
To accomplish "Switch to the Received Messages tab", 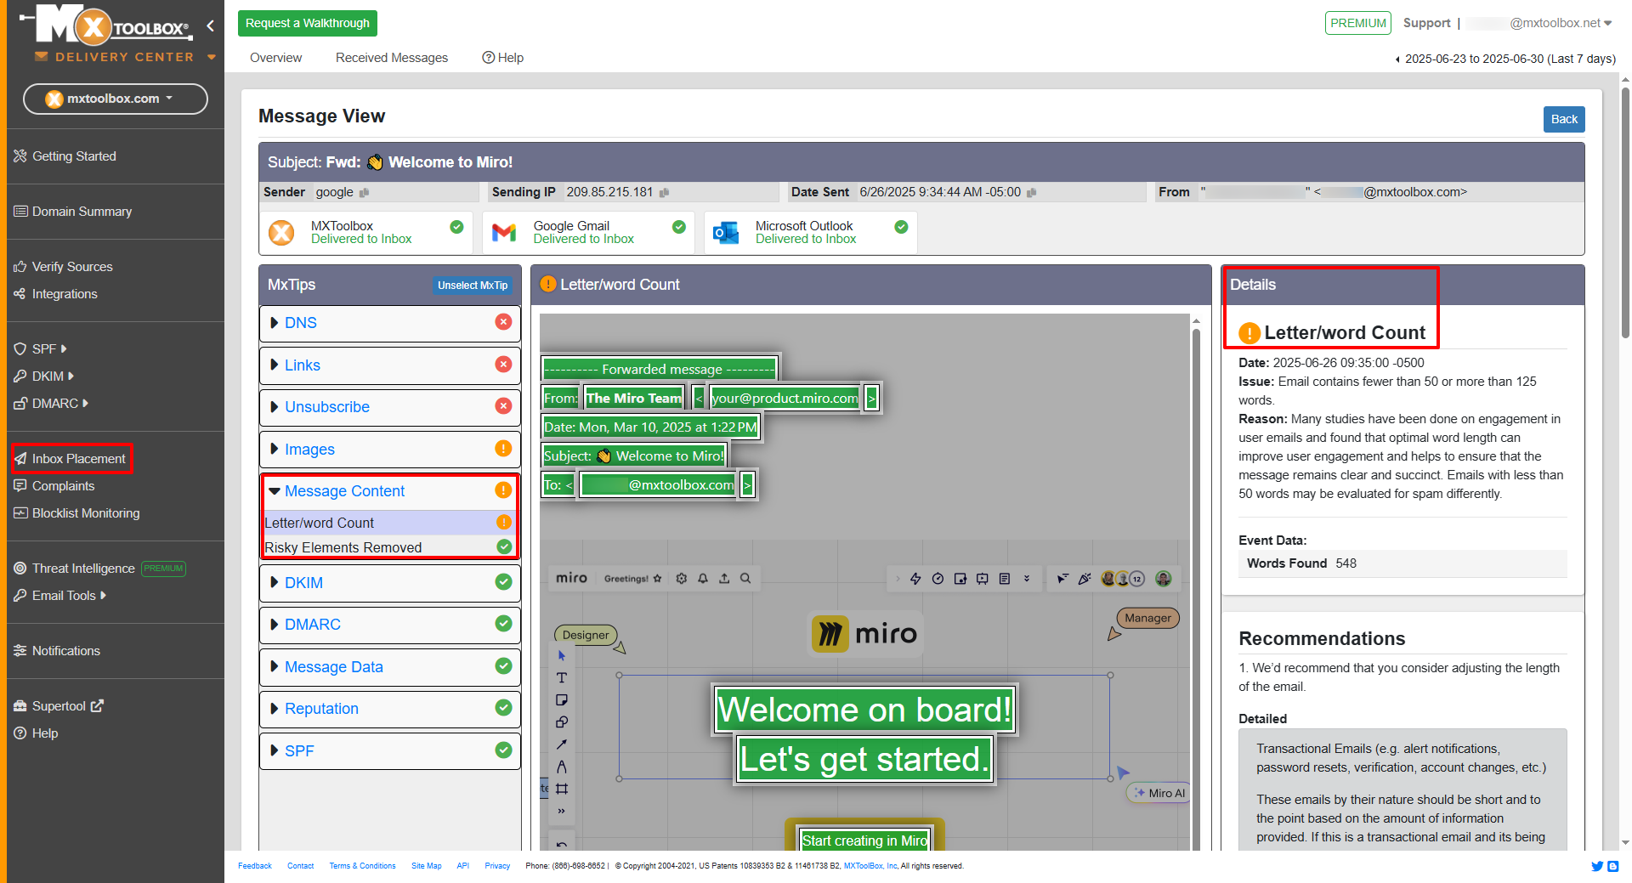I will click(391, 58).
